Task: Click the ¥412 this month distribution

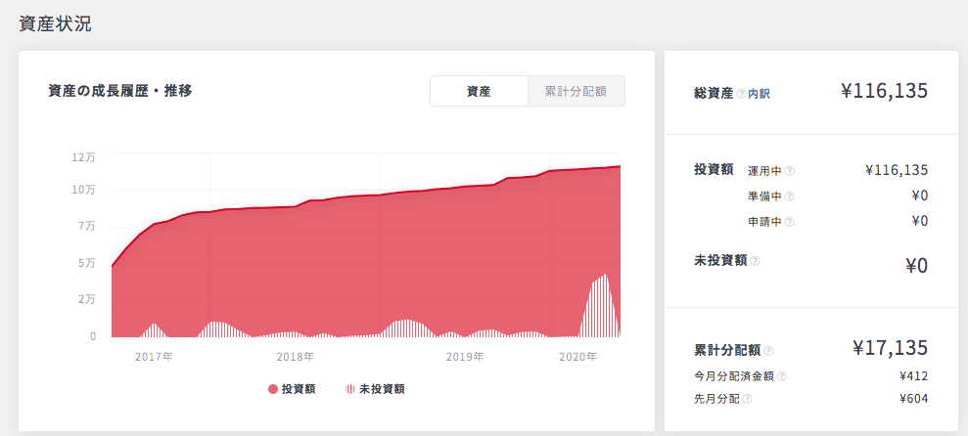Action: coord(913,375)
